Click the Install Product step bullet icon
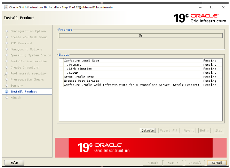Viewport: 230px width, 168px height. 7,92
